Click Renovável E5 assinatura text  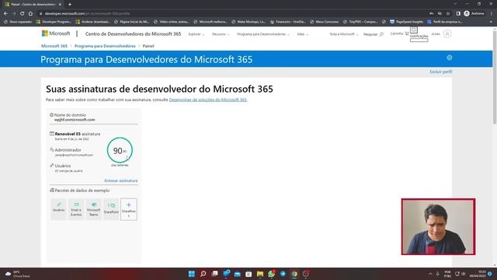click(x=78, y=134)
